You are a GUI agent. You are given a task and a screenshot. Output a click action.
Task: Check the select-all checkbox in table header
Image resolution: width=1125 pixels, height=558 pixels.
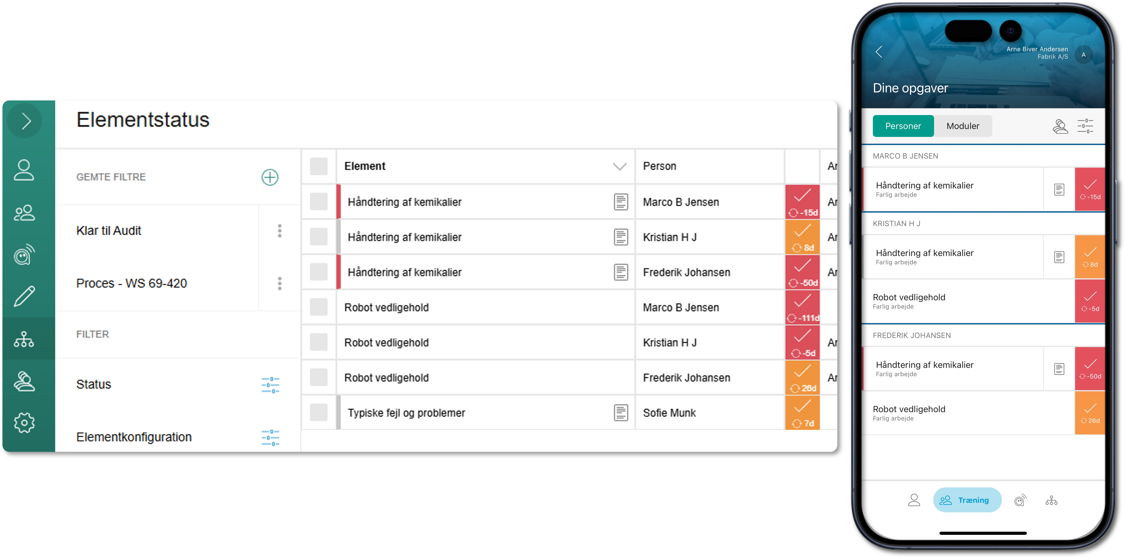click(x=319, y=166)
